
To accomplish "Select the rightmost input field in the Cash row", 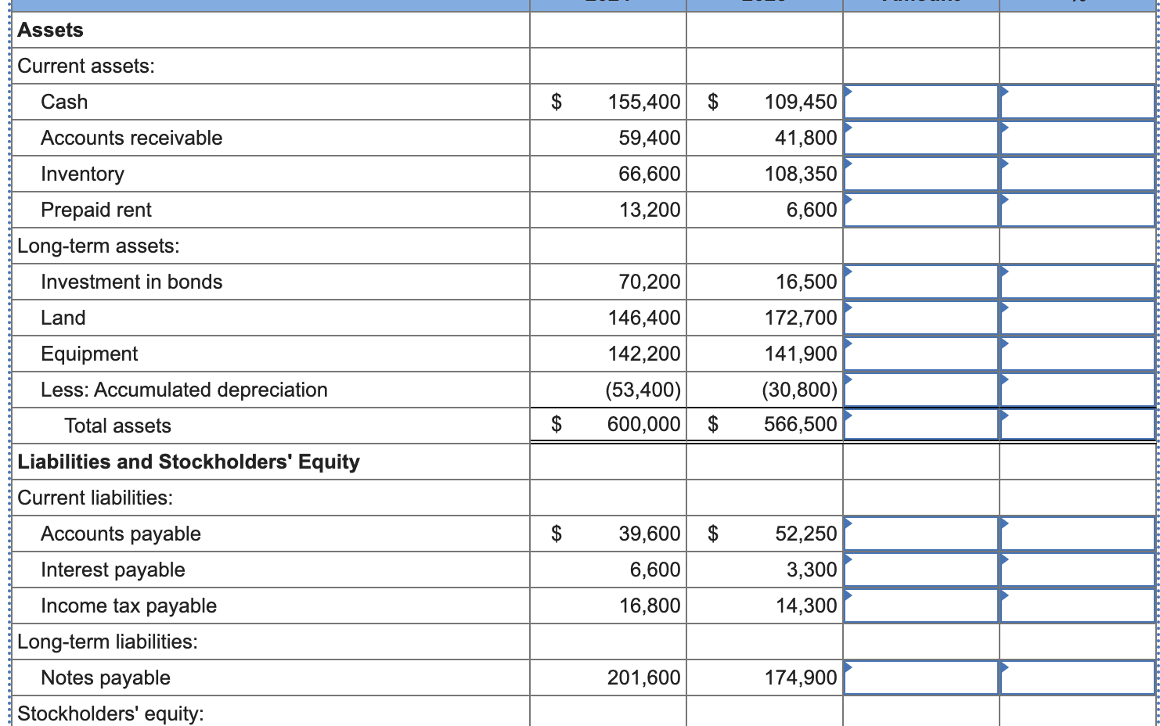I will (x=1079, y=102).
